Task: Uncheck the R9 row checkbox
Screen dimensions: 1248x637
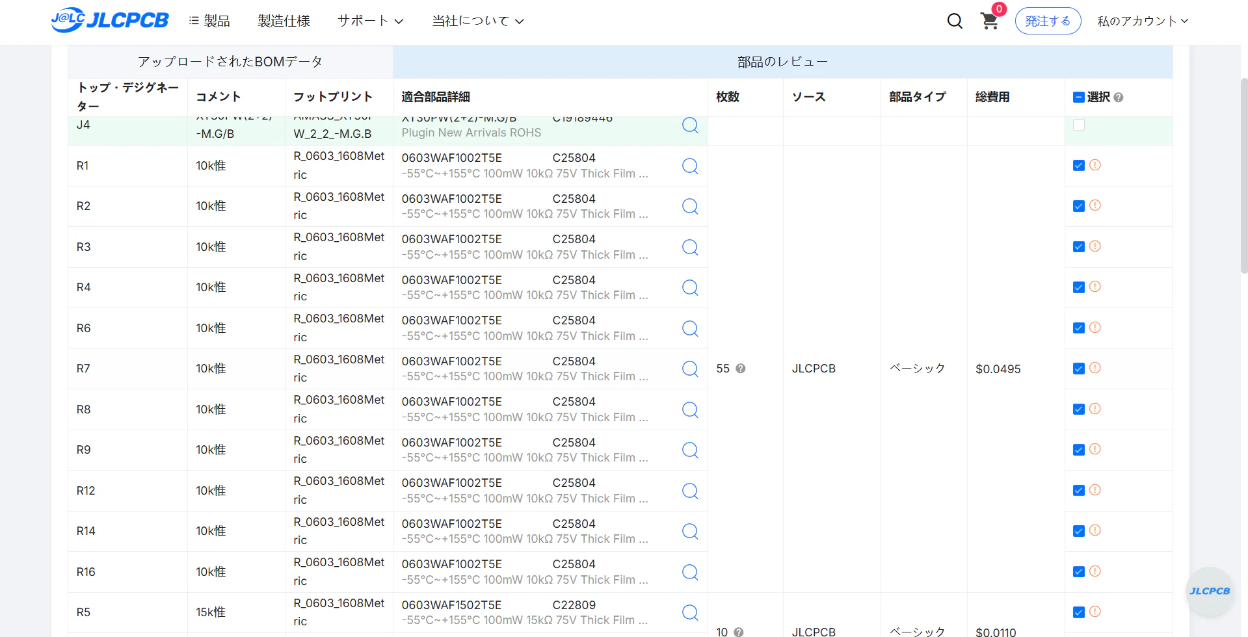Action: 1079,450
